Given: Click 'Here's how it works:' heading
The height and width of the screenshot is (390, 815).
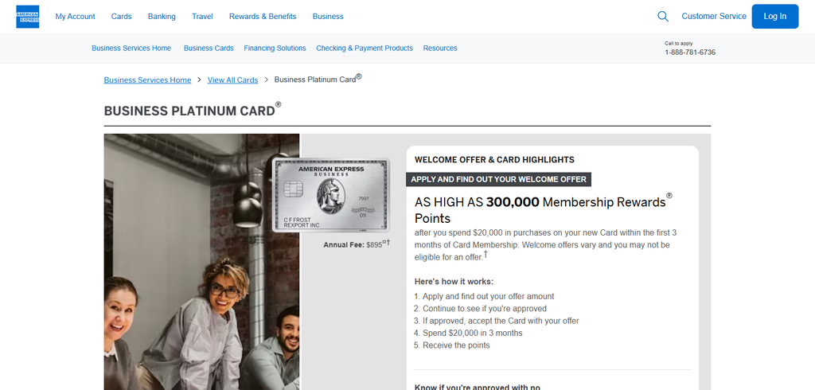Looking at the screenshot, I should pos(454,282).
